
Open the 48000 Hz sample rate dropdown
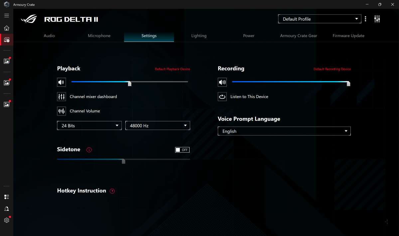click(158, 126)
